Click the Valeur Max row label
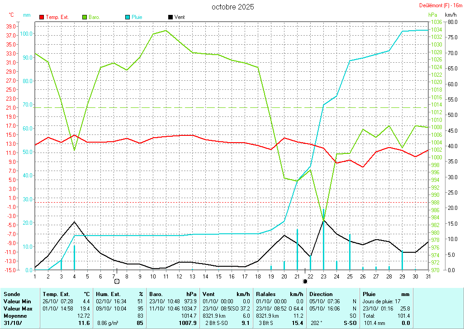The height and width of the screenshot is (329, 464). [18, 309]
